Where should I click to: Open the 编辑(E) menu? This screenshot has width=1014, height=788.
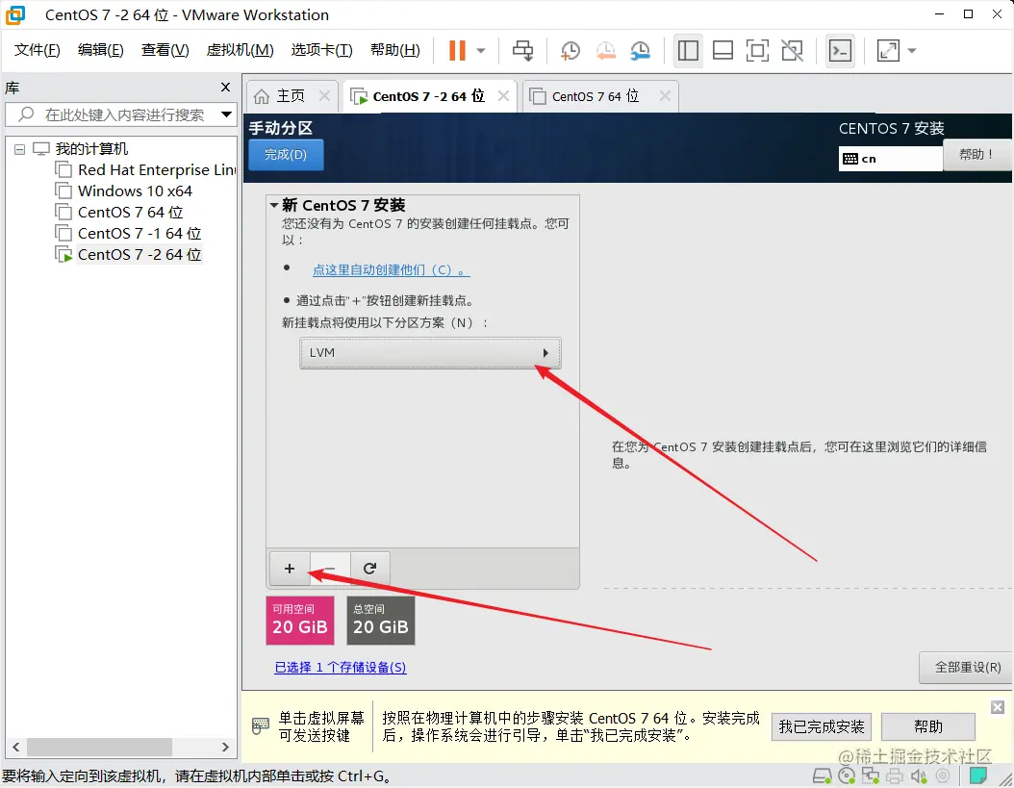point(100,50)
